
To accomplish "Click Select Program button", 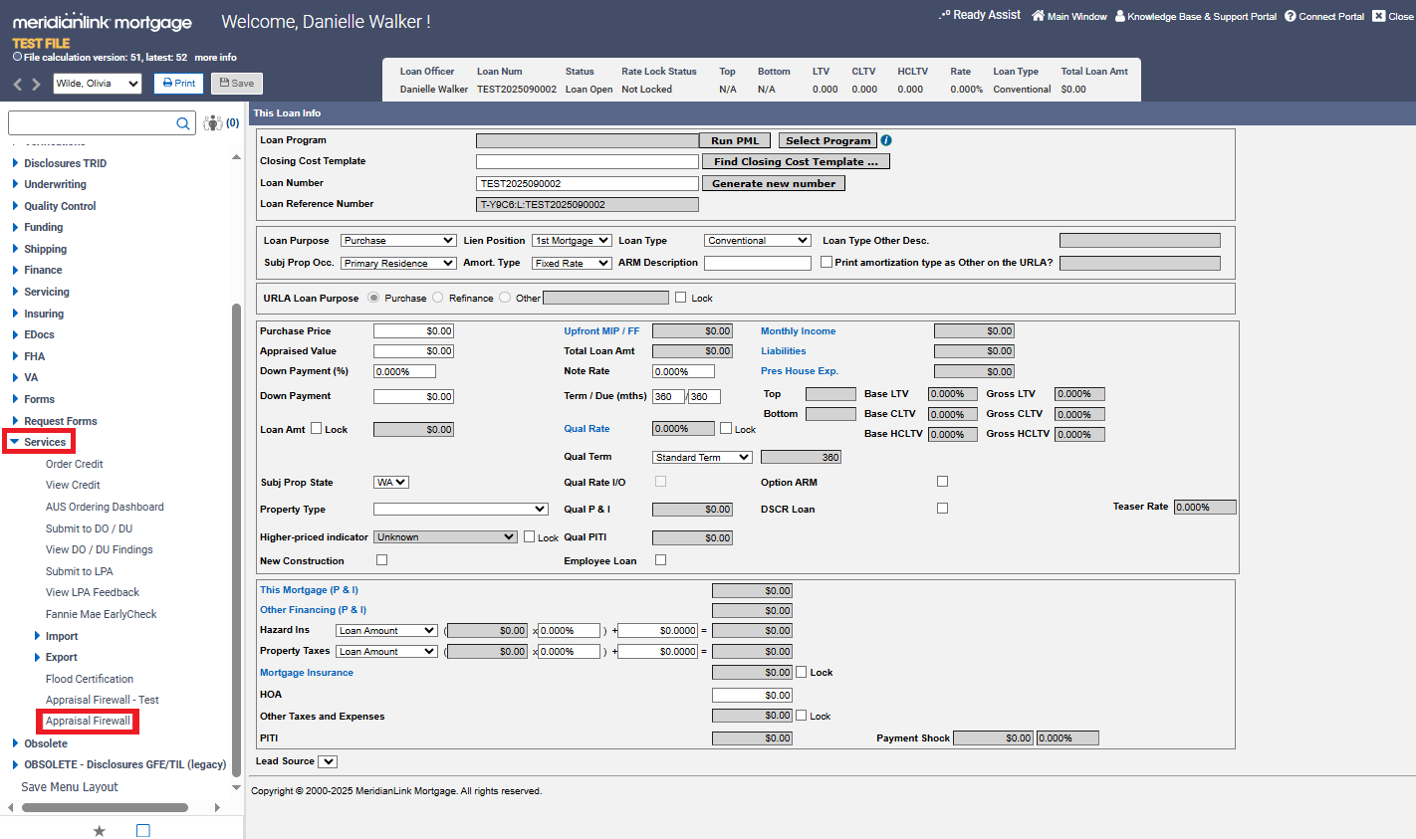I will tap(827, 140).
